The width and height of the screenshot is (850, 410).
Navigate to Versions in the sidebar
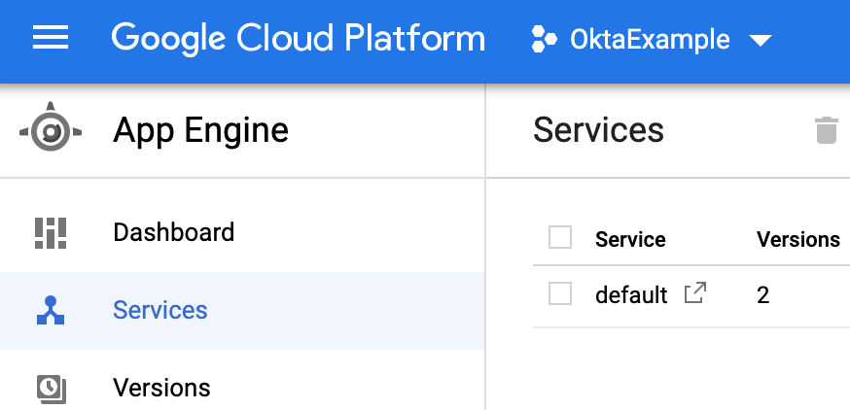tap(161, 388)
